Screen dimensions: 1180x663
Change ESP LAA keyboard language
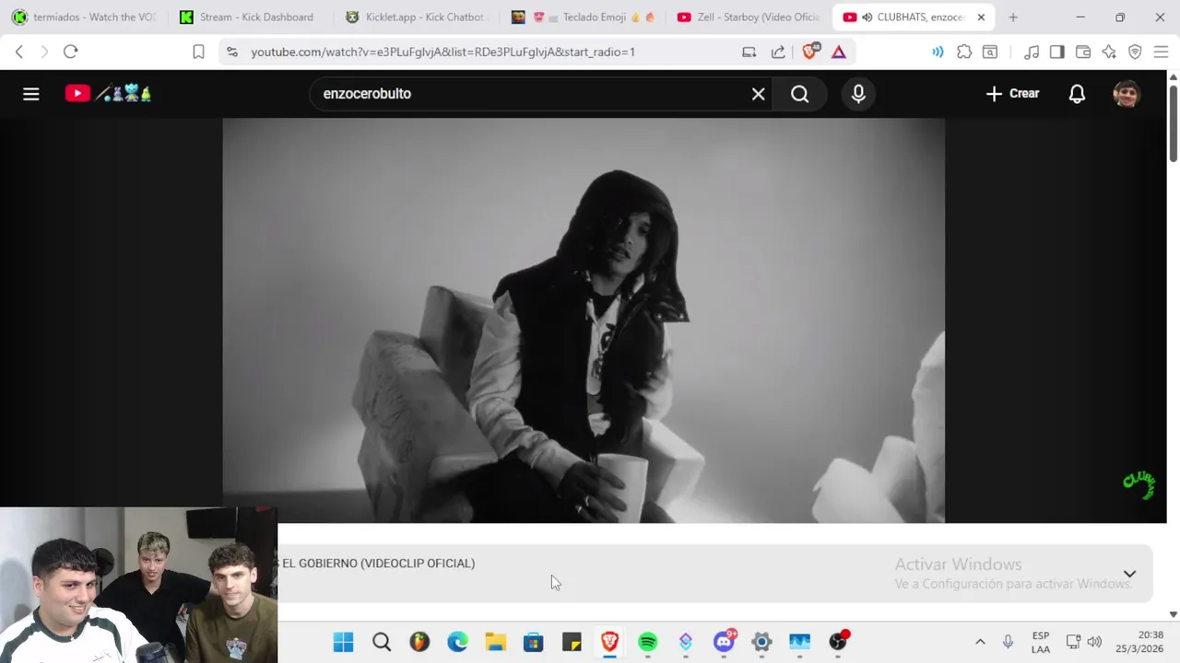point(1041,642)
